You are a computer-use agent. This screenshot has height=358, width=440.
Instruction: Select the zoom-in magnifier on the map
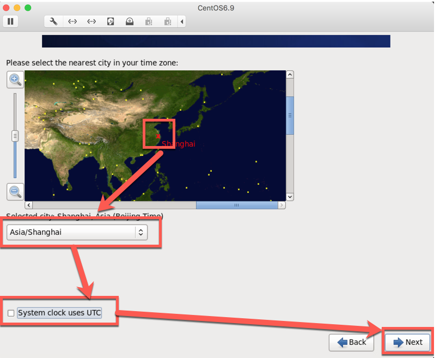tap(15, 80)
